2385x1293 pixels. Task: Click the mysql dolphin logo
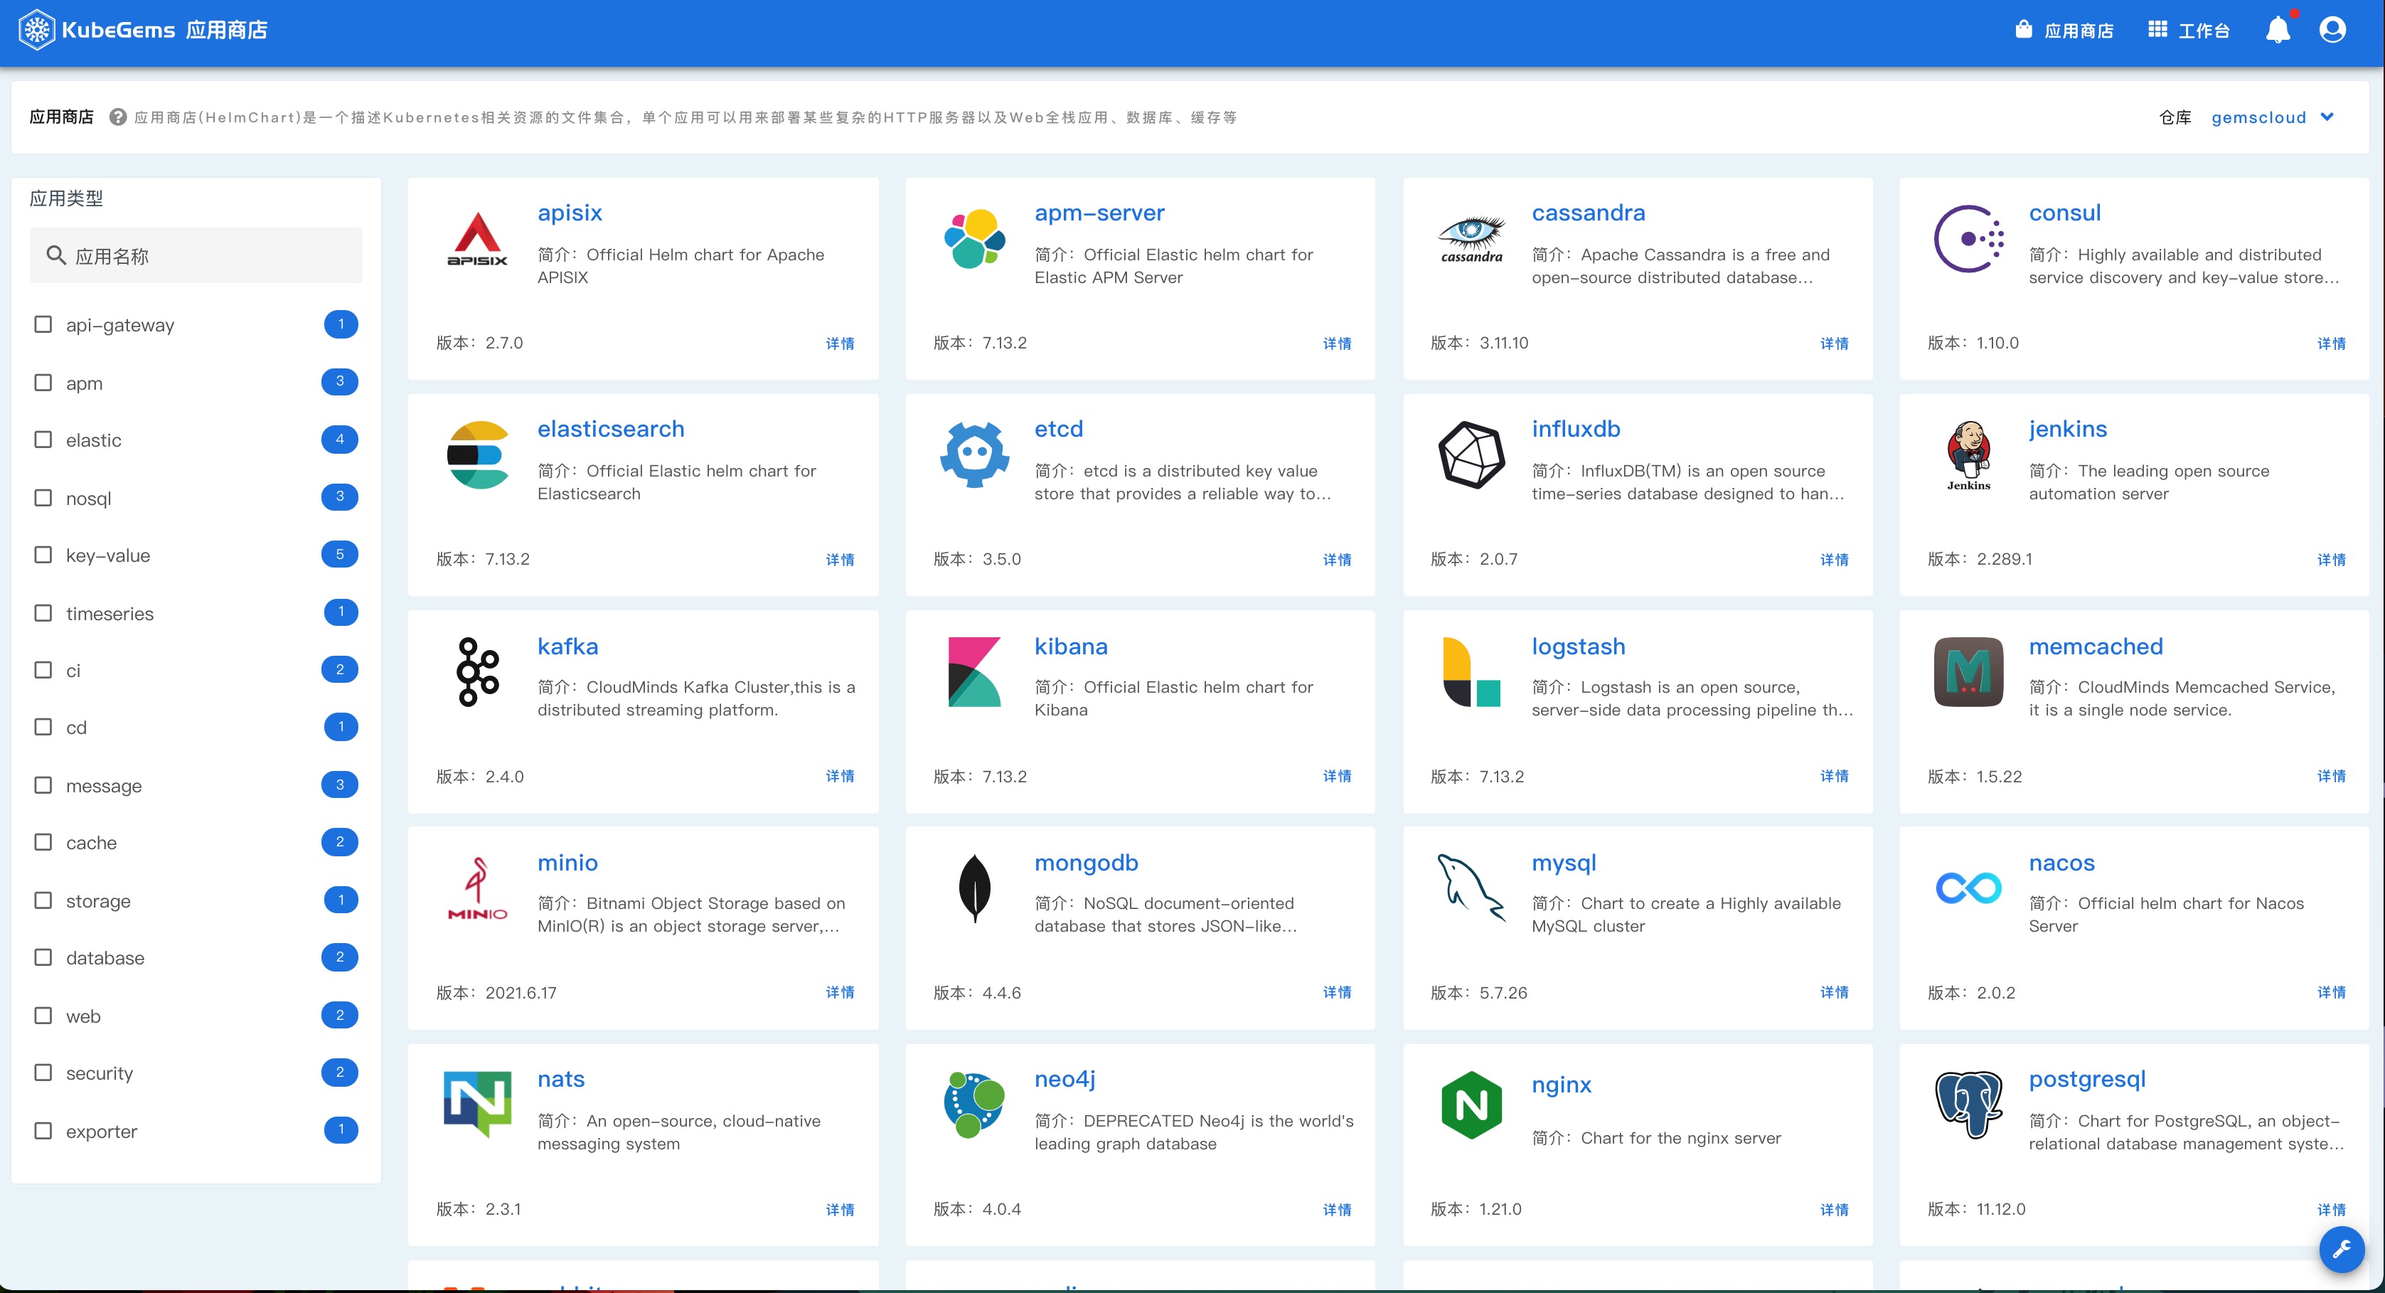coord(1471,888)
